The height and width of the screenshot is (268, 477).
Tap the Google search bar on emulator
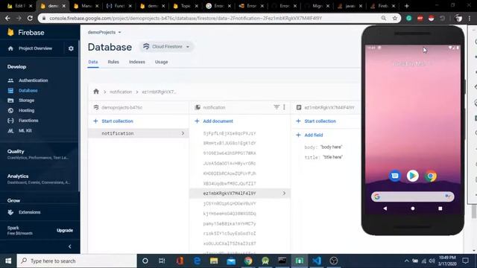(412, 197)
